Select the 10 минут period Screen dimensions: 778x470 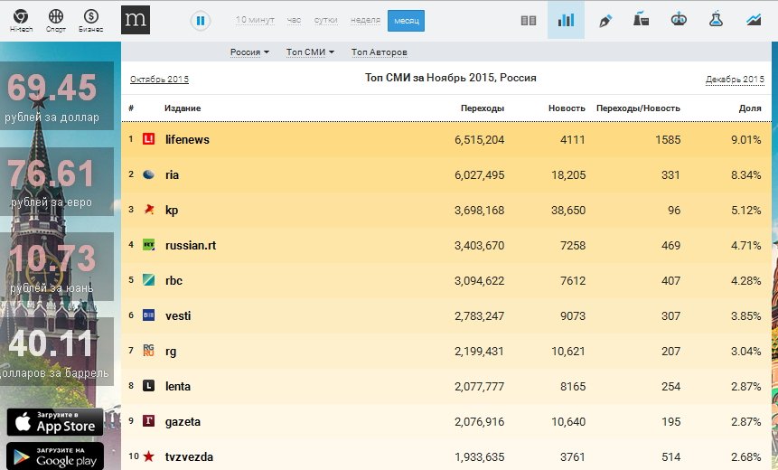click(255, 20)
